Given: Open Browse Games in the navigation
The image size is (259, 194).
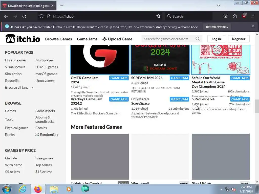Looking at the screenshot, I should tap(58, 39).
